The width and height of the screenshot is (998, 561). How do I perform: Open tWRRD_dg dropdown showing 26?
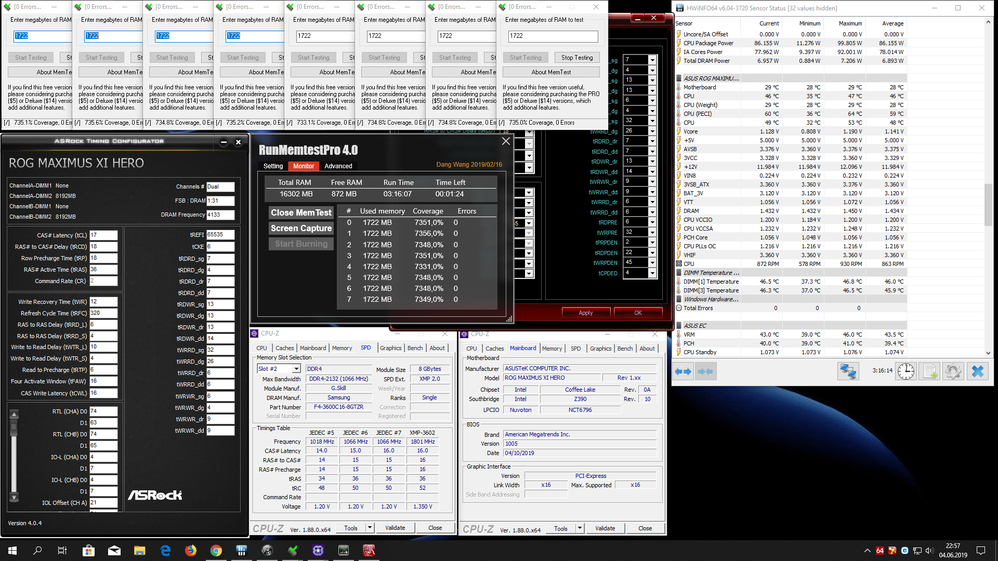point(652,131)
